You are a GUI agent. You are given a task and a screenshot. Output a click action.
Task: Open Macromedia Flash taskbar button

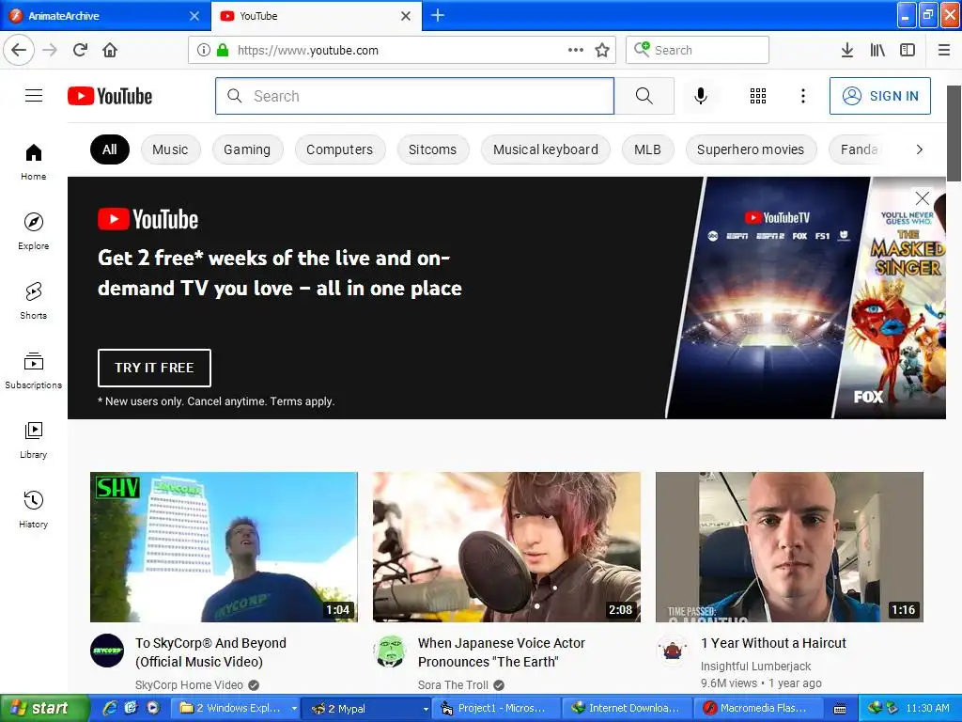click(757, 709)
